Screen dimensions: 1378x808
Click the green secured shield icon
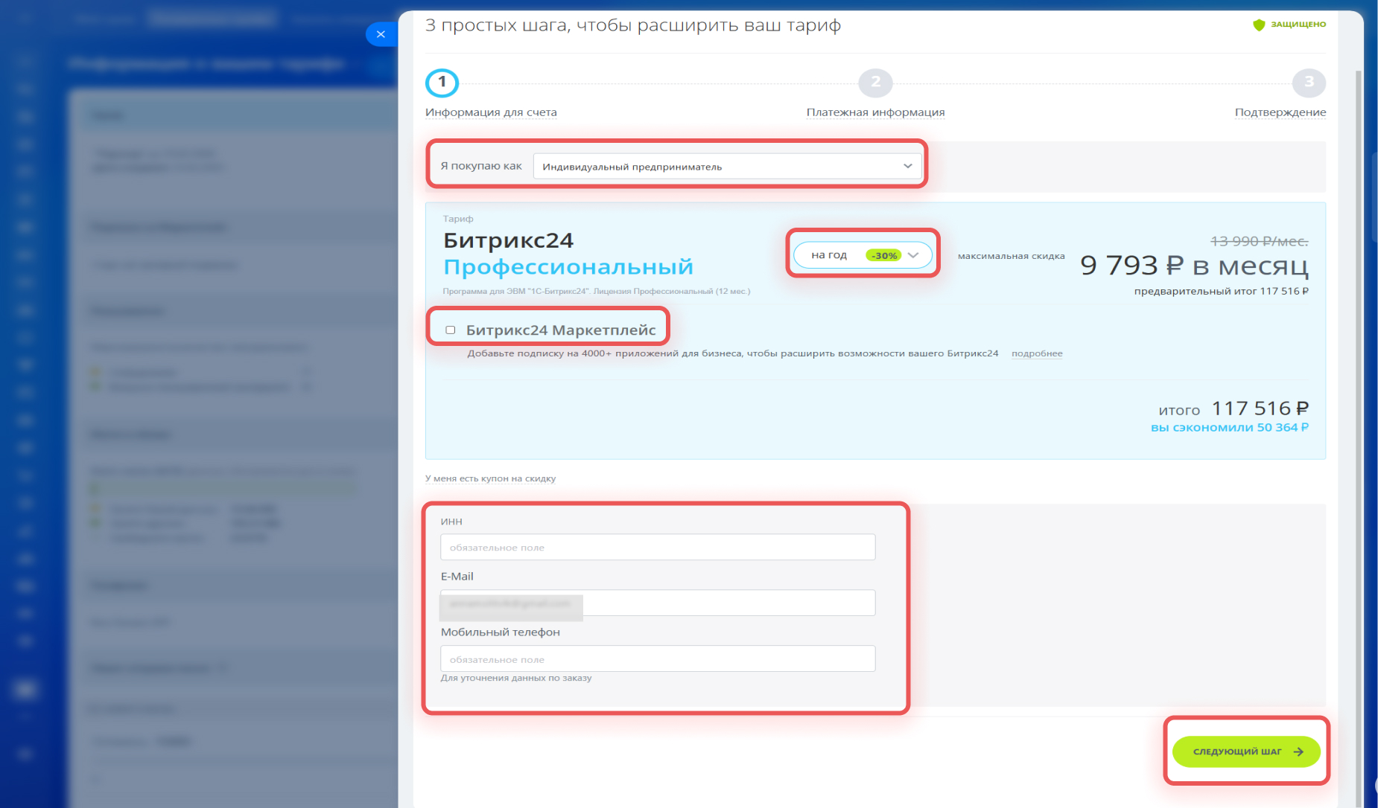[1259, 25]
